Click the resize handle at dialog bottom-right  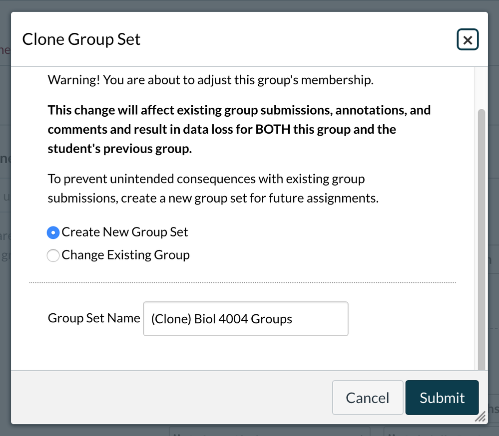point(481,416)
